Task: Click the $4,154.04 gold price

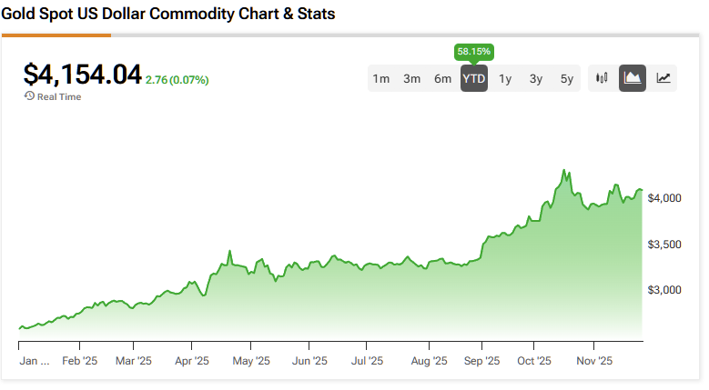Action: tap(82, 75)
